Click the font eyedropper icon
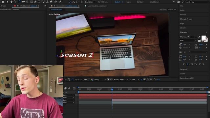The image size is (210, 118). [199, 37]
